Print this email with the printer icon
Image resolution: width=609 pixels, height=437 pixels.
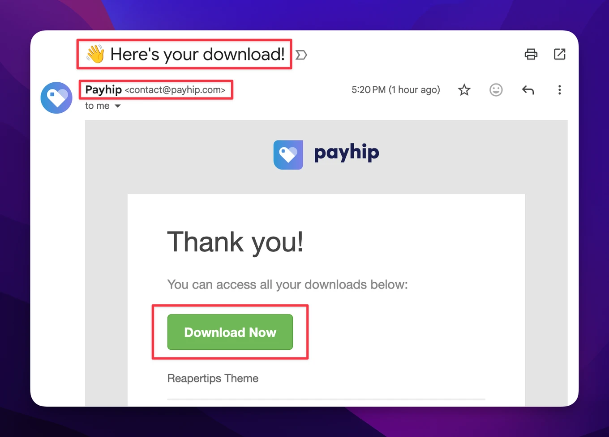pos(531,54)
